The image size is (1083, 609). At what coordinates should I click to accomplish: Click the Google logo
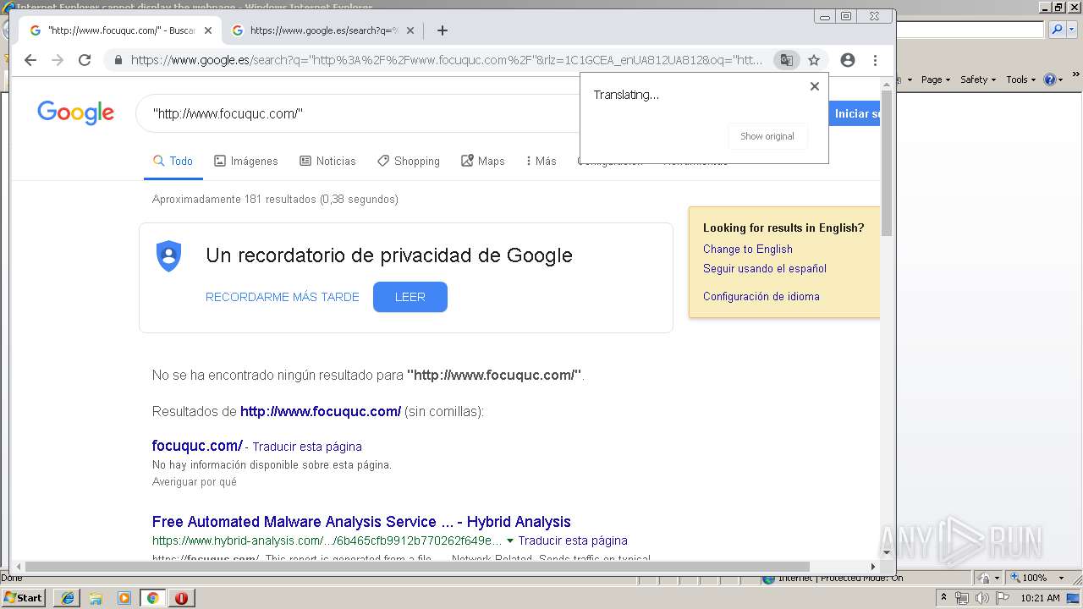pyautogui.click(x=75, y=112)
